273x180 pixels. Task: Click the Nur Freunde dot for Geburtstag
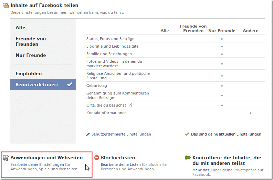[x=222, y=86]
